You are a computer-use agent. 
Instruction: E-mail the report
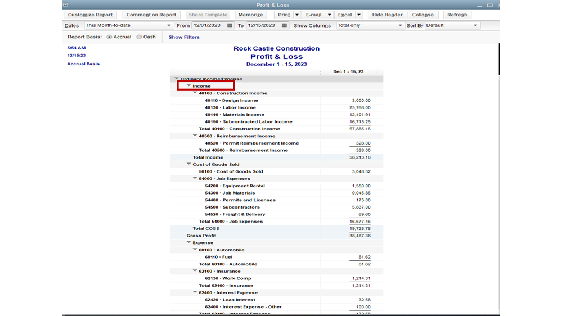click(x=313, y=15)
